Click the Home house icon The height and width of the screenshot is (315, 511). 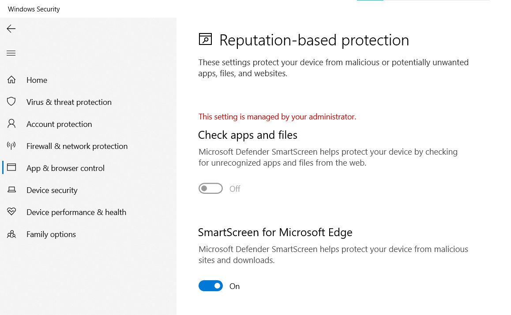pos(11,80)
